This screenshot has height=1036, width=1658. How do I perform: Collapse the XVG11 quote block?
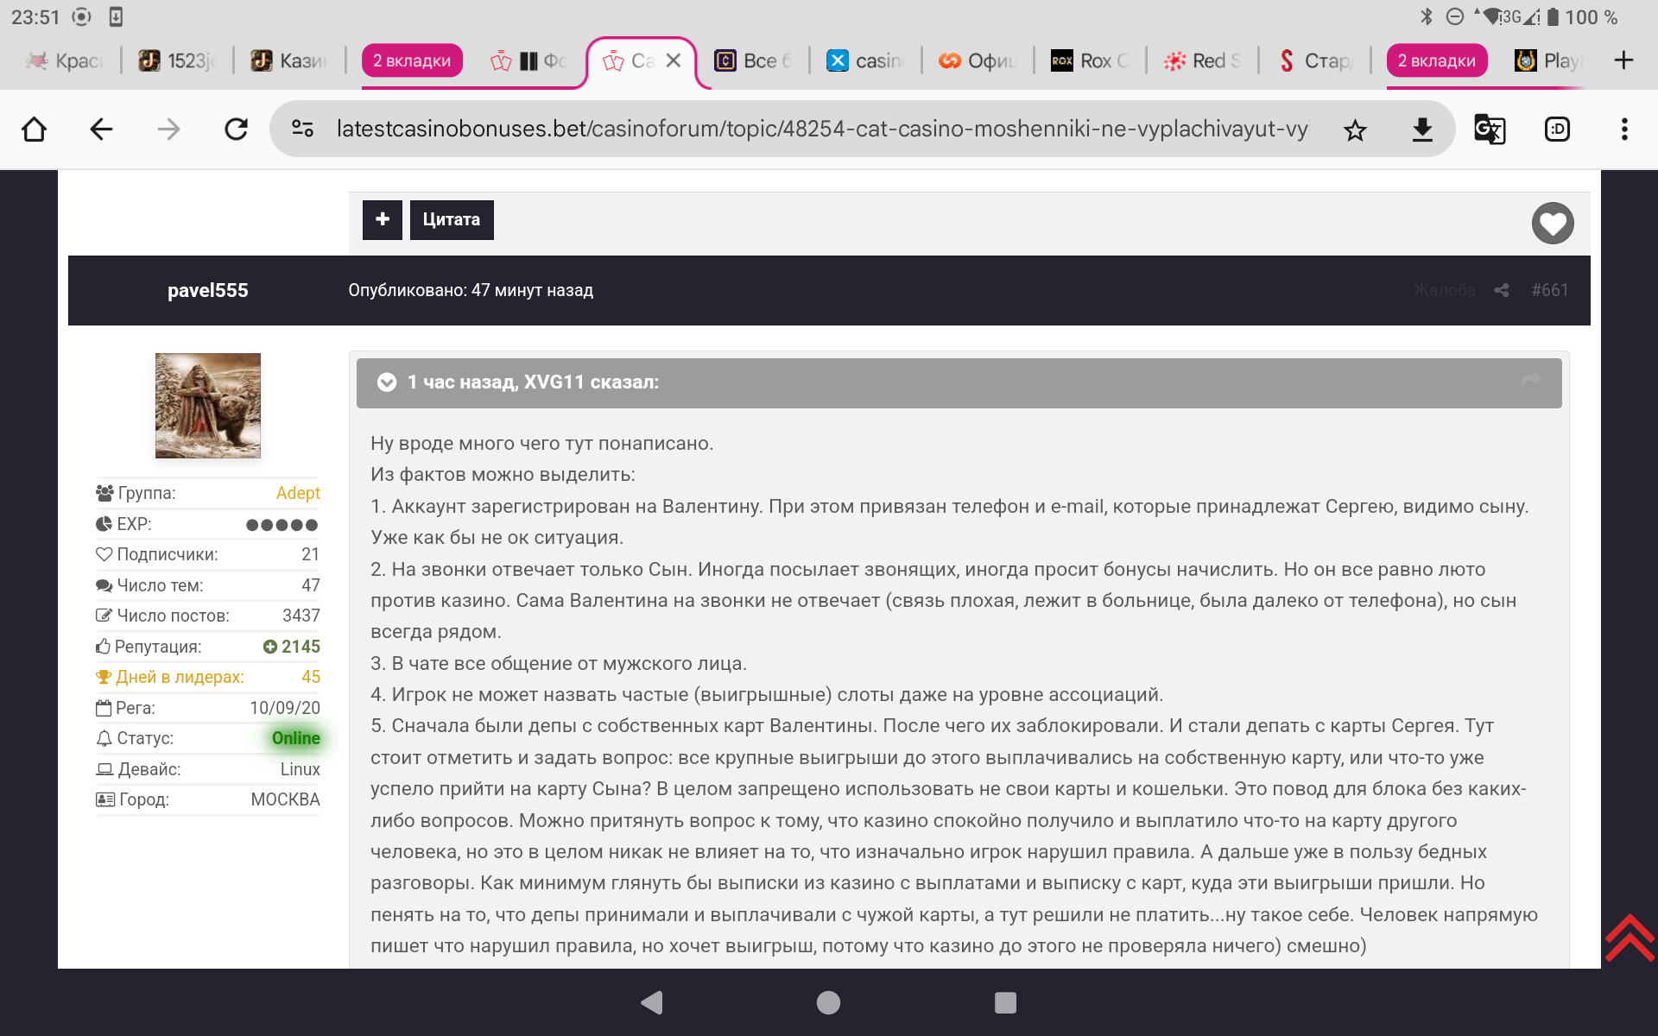coord(387,382)
